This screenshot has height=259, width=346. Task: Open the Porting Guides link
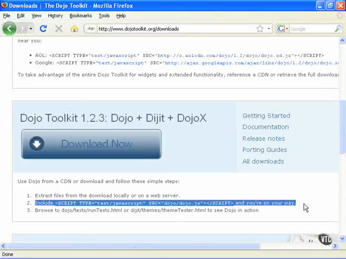(265, 150)
